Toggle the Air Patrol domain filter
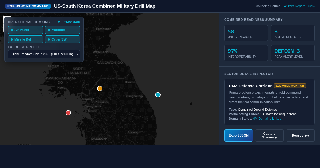The image size is (320, 168). pos(25,30)
